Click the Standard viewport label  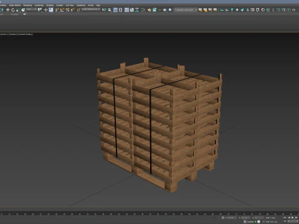coord(13,34)
